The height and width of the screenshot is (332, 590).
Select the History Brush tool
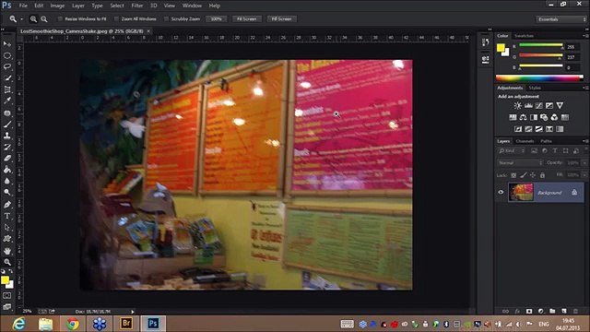tap(7, 148)
